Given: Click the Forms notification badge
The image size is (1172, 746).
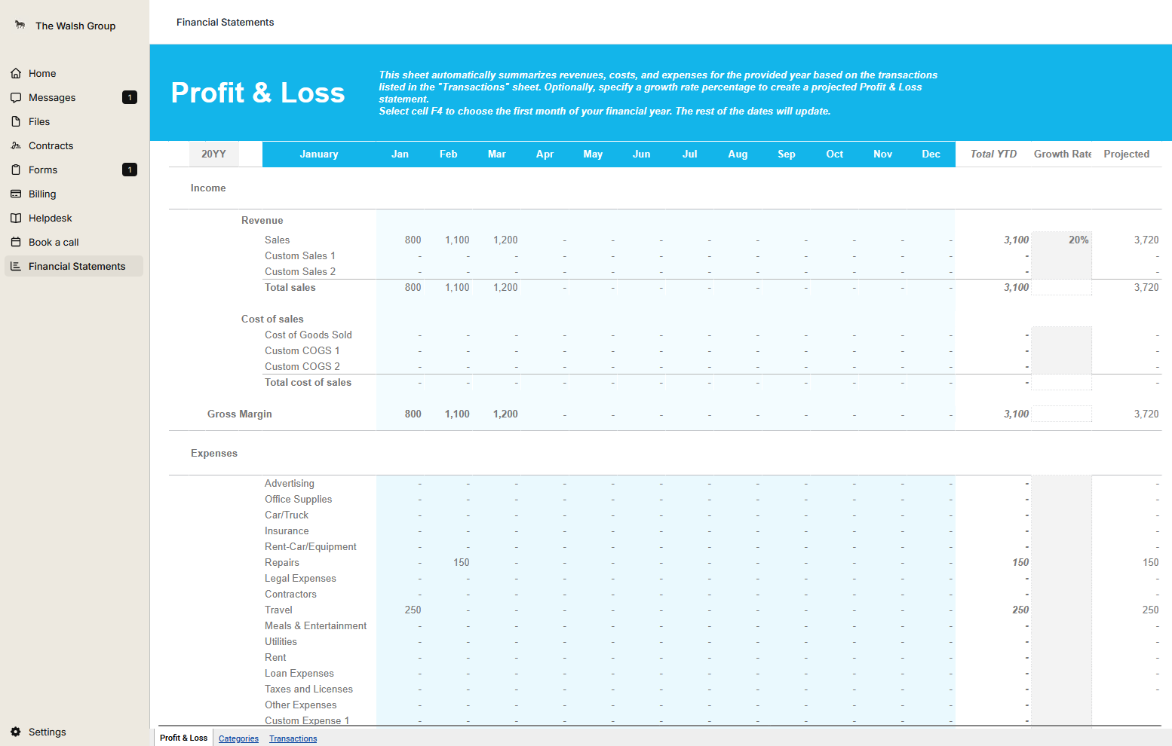Looking at the screenshot, I should 130,170.
